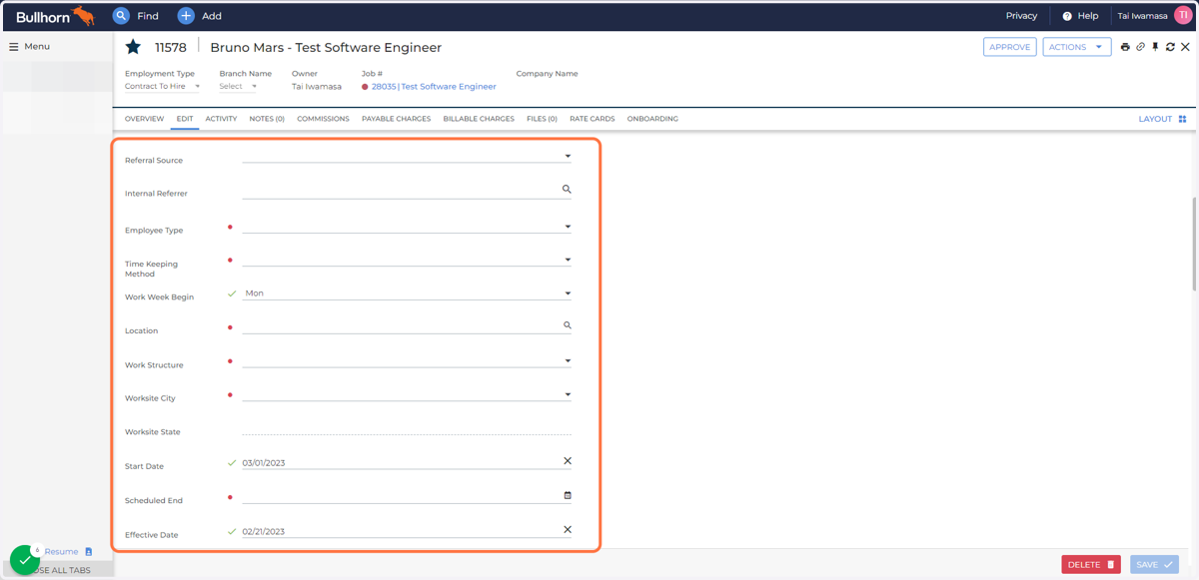Refresh the record with circular arrows
Image resolution: width=1199 pixels, height=580 pixels.
[1170, 47]
